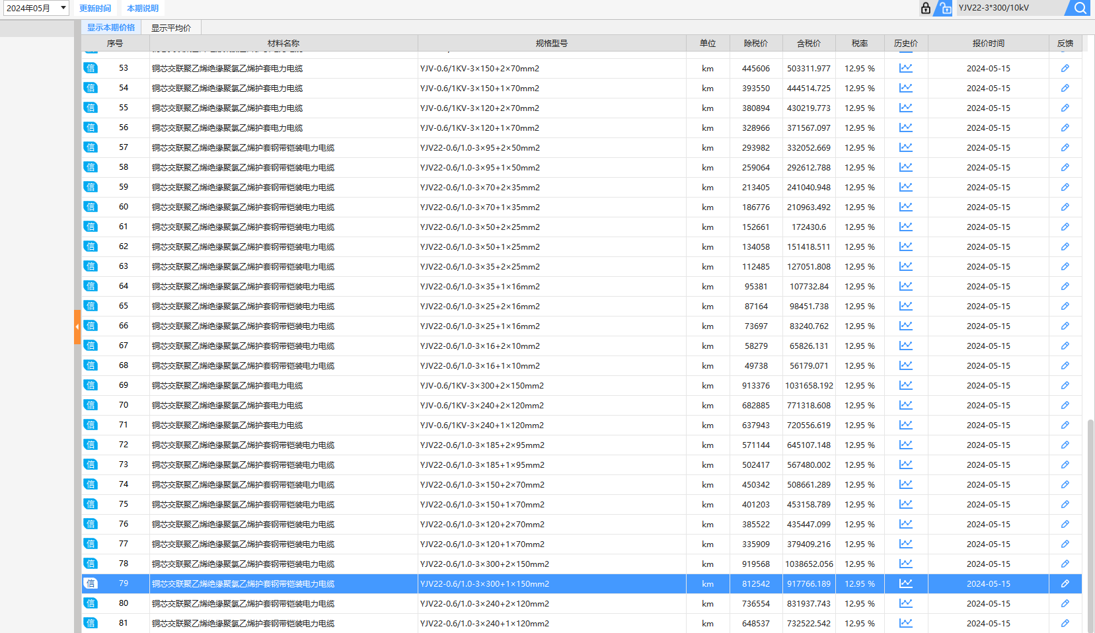1095x633 pixels.
Task: Switch to 显示本期价格 tab
Action: 111,27
